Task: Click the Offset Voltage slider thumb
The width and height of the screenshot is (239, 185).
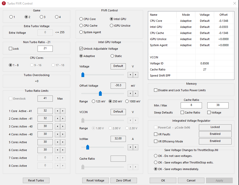Action: 100,94
